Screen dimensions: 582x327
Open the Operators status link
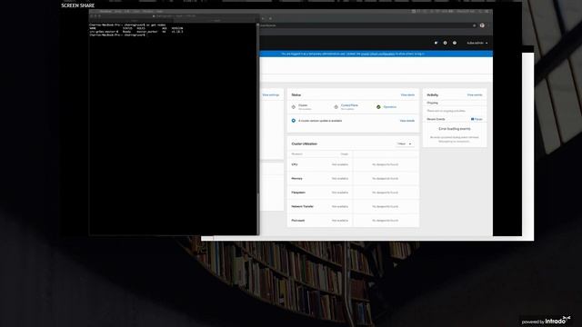tap(390, 107)
